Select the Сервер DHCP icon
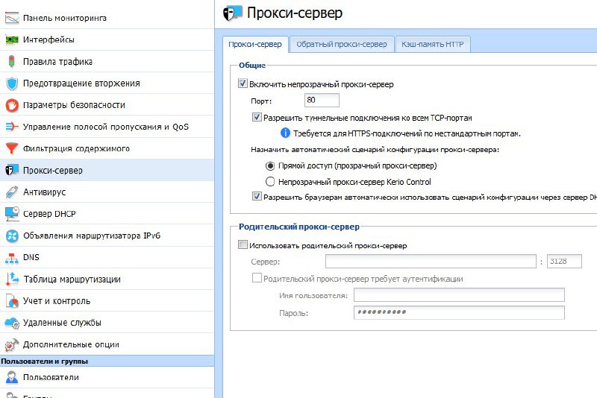The height and width of the screenshot is (398, 597). (x=12, y=214)
